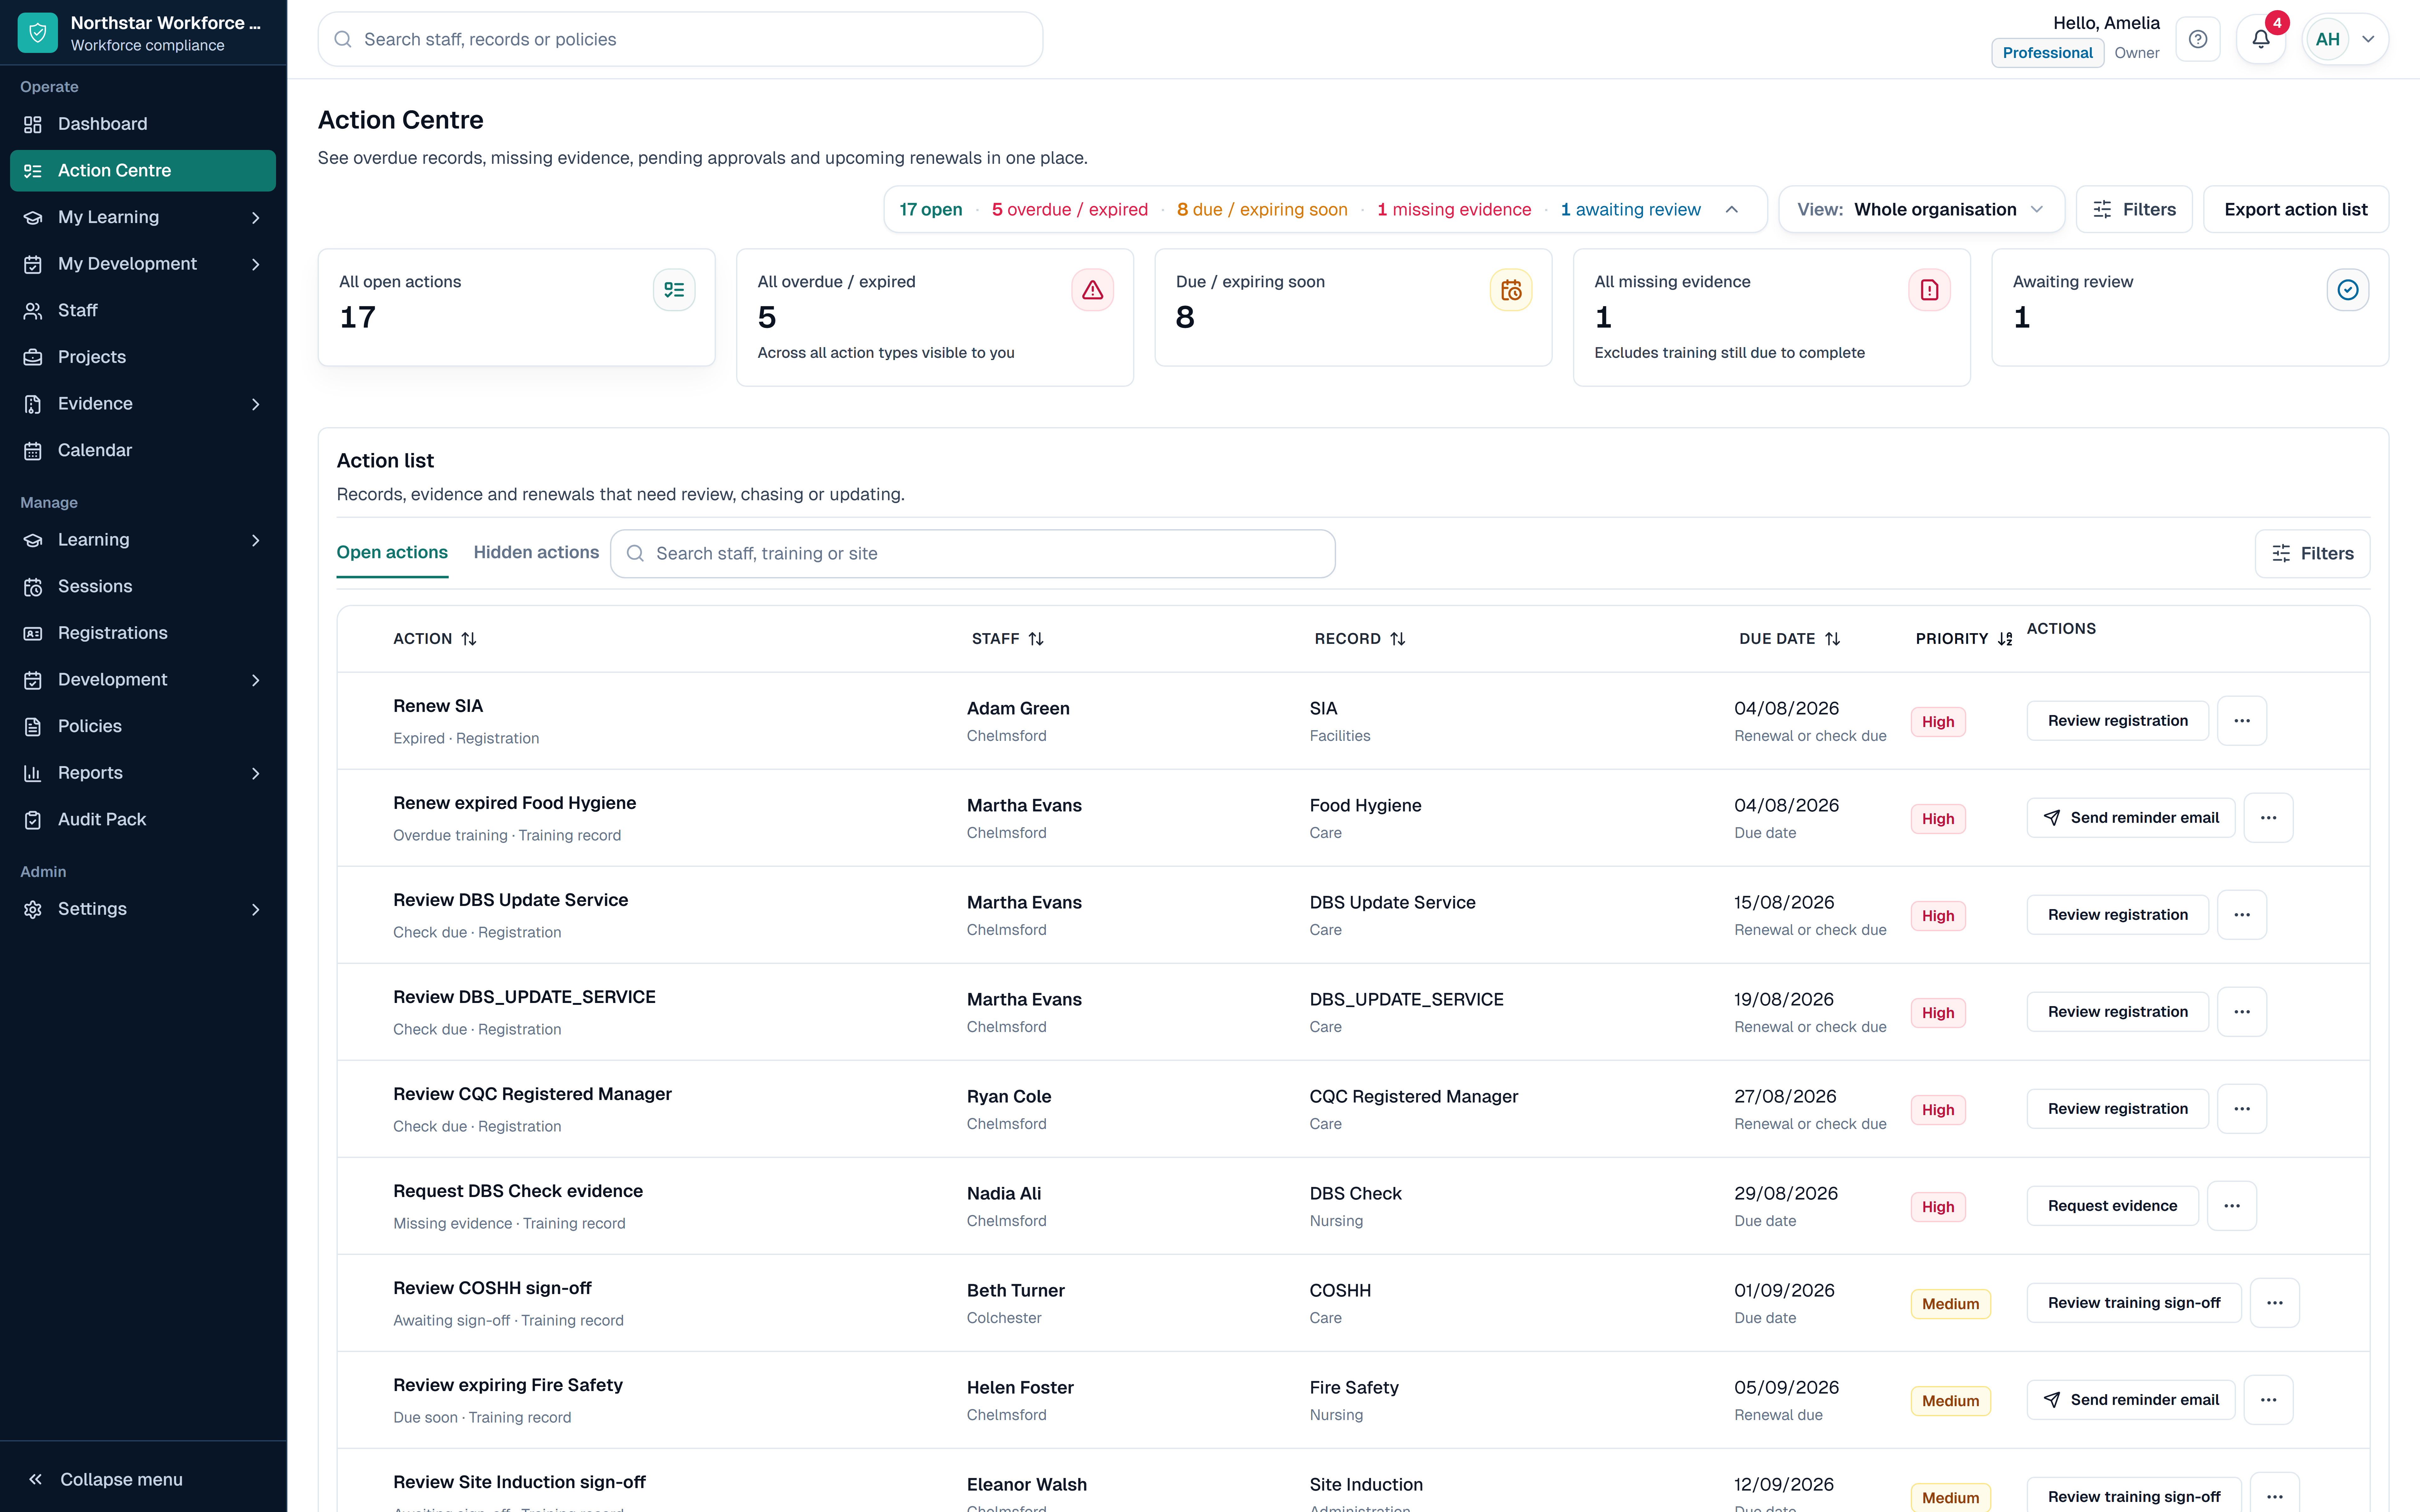Switch to the Hidden actions tab
2420x1512 pixels.
pos(536,553)
